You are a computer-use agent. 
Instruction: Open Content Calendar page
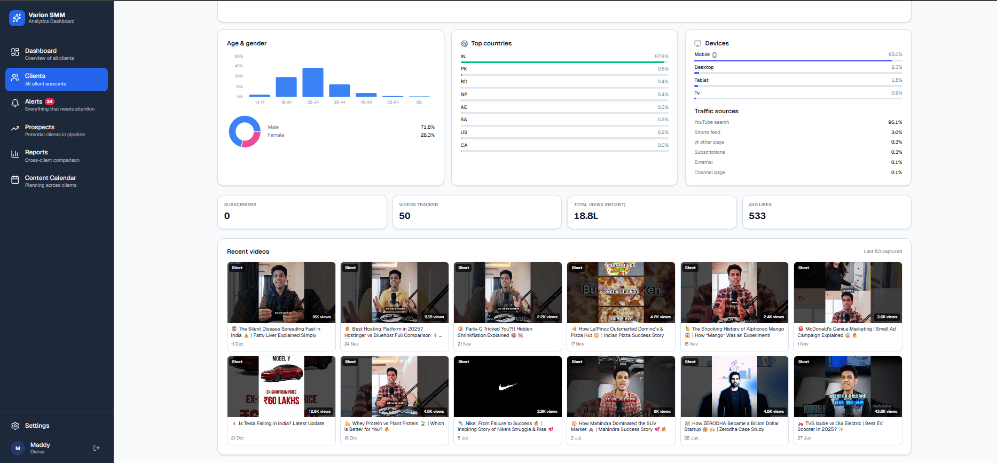[x=57, y=181]
